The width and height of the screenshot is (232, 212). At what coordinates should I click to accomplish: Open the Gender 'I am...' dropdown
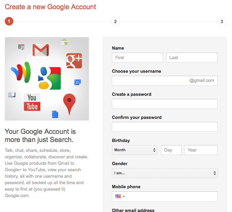tap(165, 173)
